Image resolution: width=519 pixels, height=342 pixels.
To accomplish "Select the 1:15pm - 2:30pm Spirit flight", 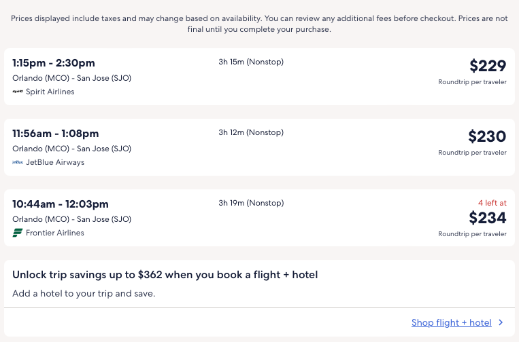I will (54, 63).
